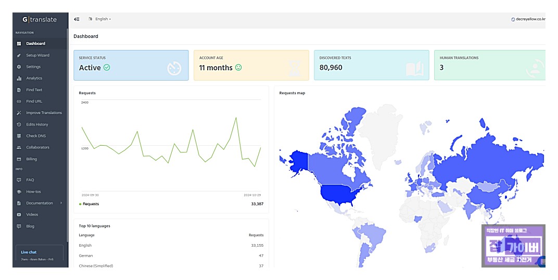Click the Edits History clock icon
558x280 pixels.
[19, 124]
